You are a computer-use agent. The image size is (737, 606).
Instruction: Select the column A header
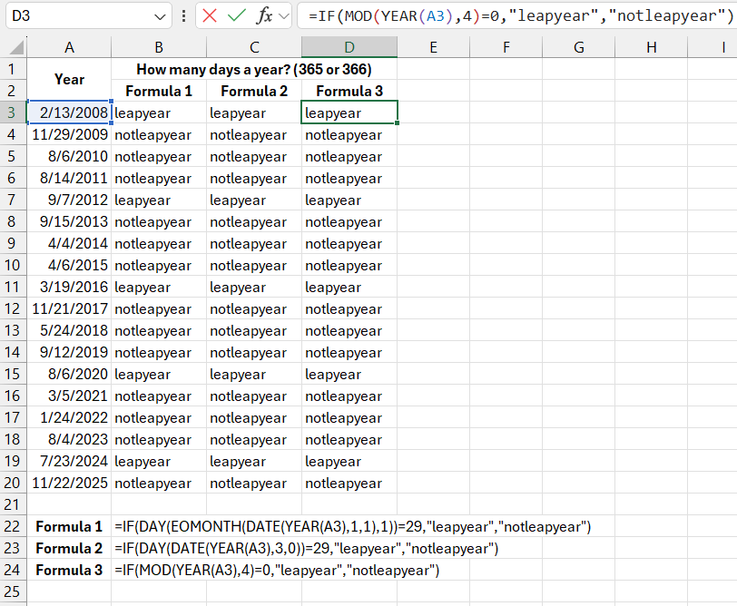(69, 47)
